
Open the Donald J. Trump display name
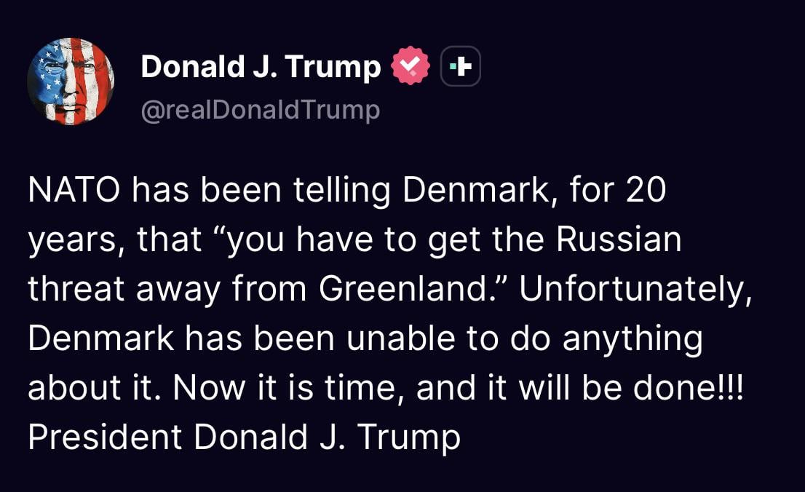[261, 67]
